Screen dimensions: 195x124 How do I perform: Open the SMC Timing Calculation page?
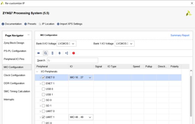coord(17,91)
